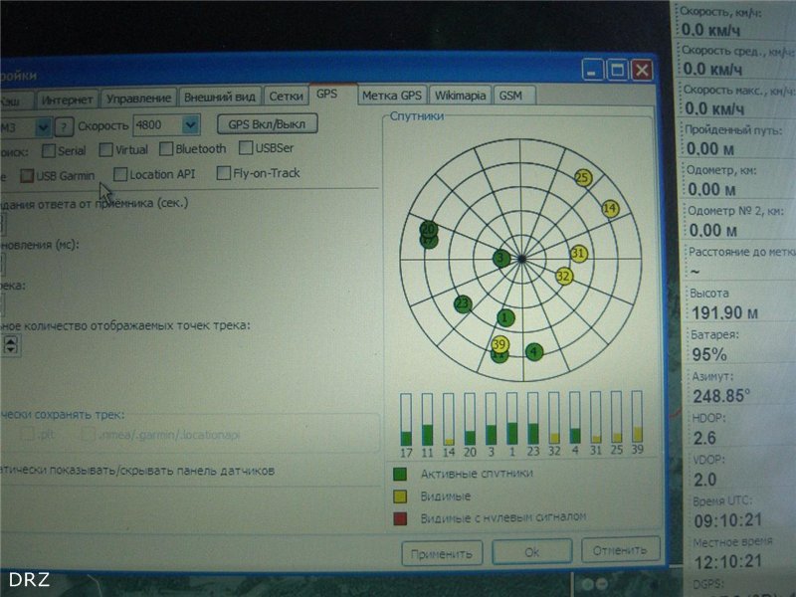Viewport: 796px width, 597px height.
Task: Click satellite 4 green marker
Action: coord(533,351)
